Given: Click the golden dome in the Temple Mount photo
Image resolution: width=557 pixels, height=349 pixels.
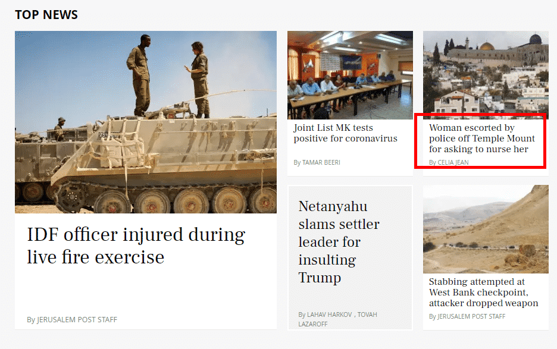Looking at the screenshot, I should [x=487, y=46].
